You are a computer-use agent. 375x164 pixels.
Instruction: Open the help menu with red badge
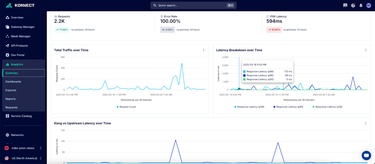[353, 5]
